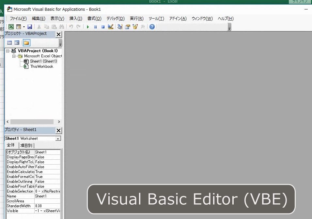Minimize the Visual Basic window

pos(306,9)
